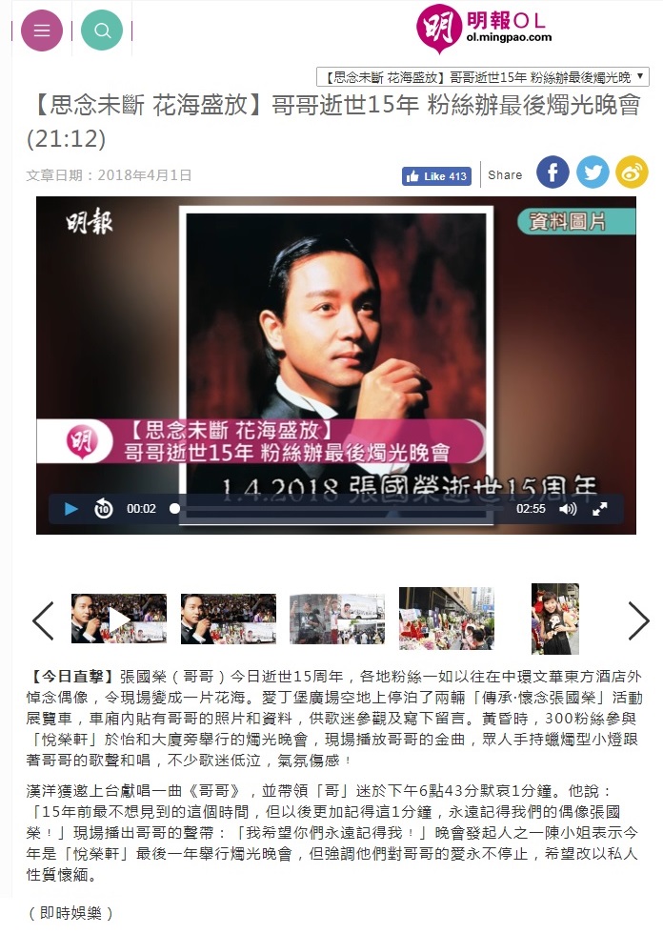Rewind the video by 10 seconds
Screen dimensions: 663x934
click(x=104, y=509)
